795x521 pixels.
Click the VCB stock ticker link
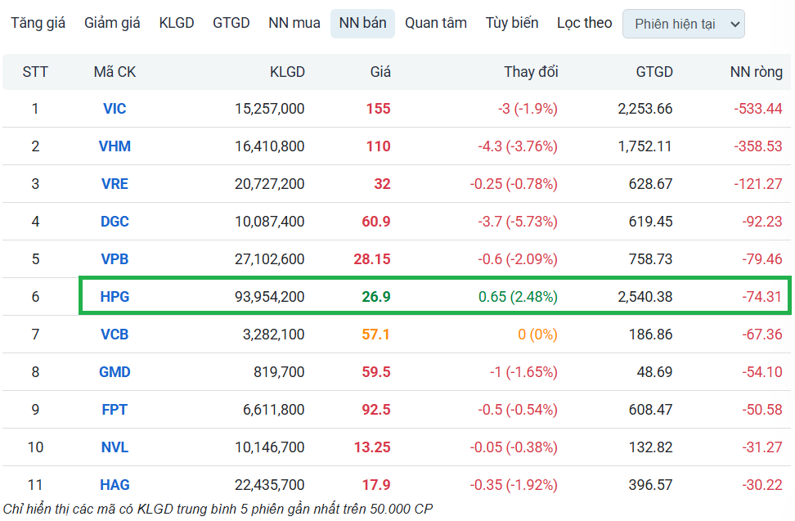[x=115, y=335]
